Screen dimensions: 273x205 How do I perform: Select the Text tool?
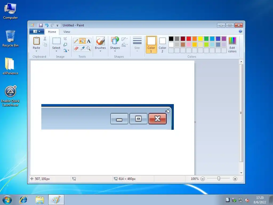[x=89, y=41]
